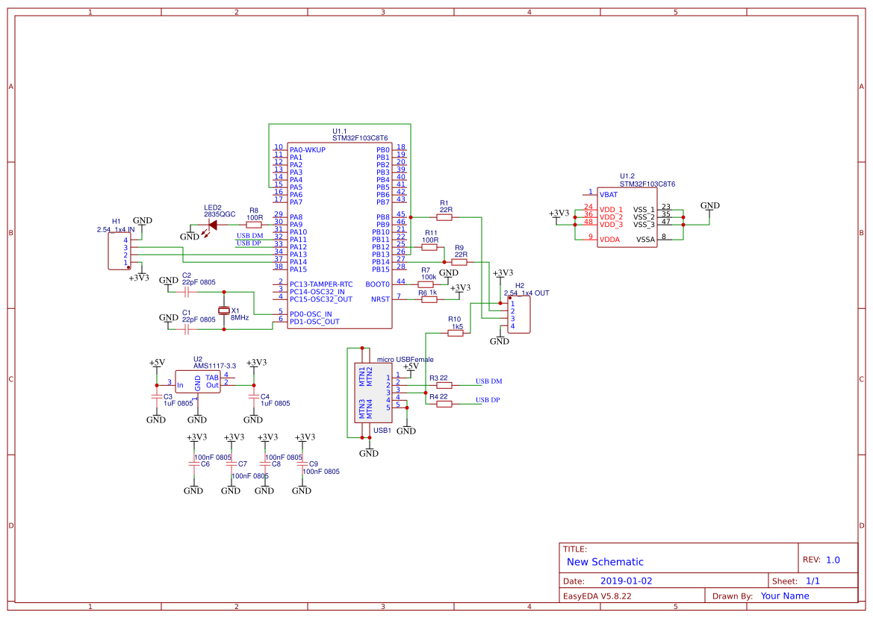873x618 pixels.
Task: Click the USB DP net label near PA12
Action: [x=249, y=243]
